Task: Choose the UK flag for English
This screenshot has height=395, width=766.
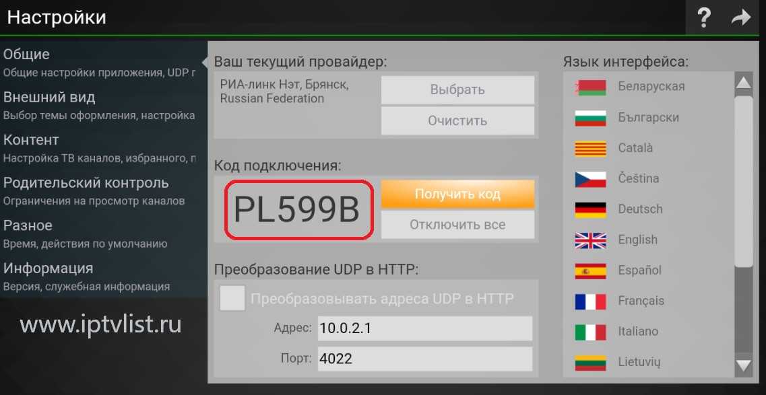Action: tap(590, 240)
